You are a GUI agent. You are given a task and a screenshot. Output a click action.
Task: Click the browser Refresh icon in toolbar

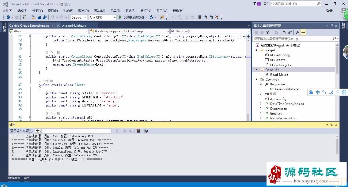point(151,17)
